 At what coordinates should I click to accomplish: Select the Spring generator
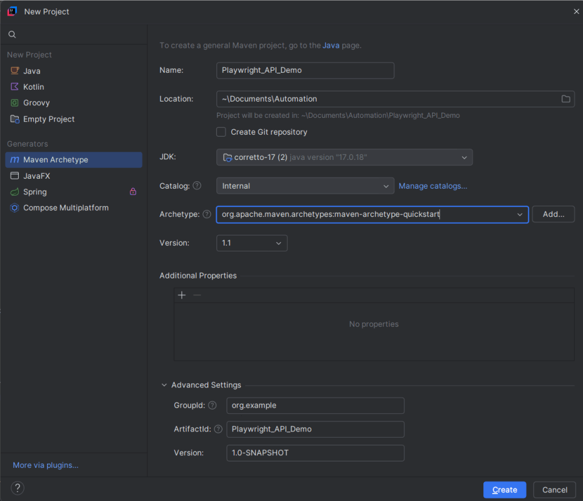[34, 192]
